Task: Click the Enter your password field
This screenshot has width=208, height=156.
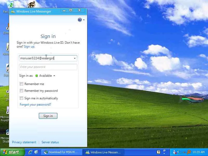Action: (48, 67)
